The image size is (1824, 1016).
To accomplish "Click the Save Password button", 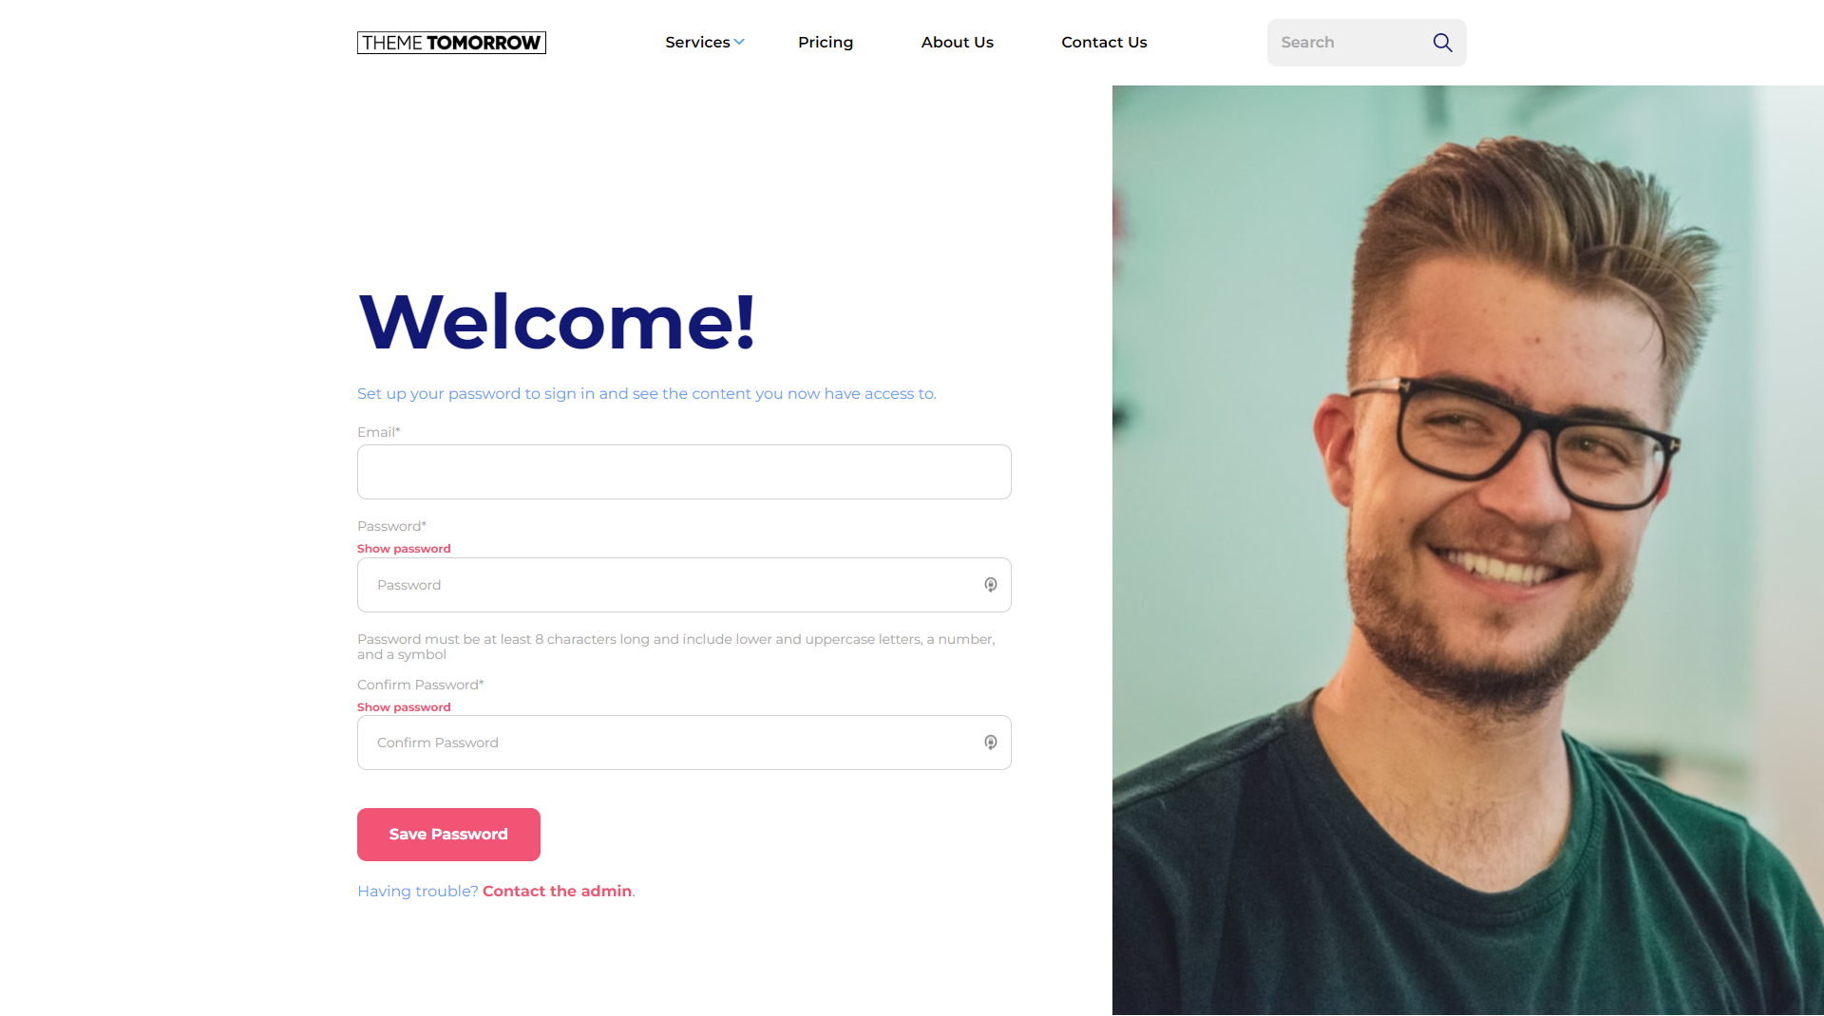I will click(x=448, y=835).
